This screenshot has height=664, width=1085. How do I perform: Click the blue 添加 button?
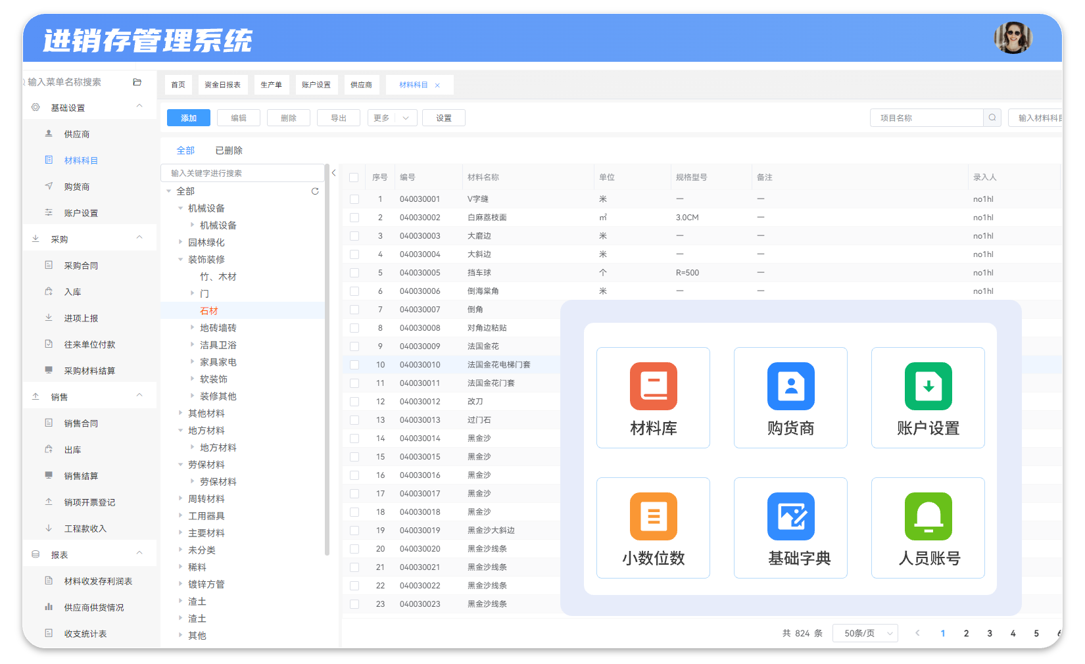[189, 118]
